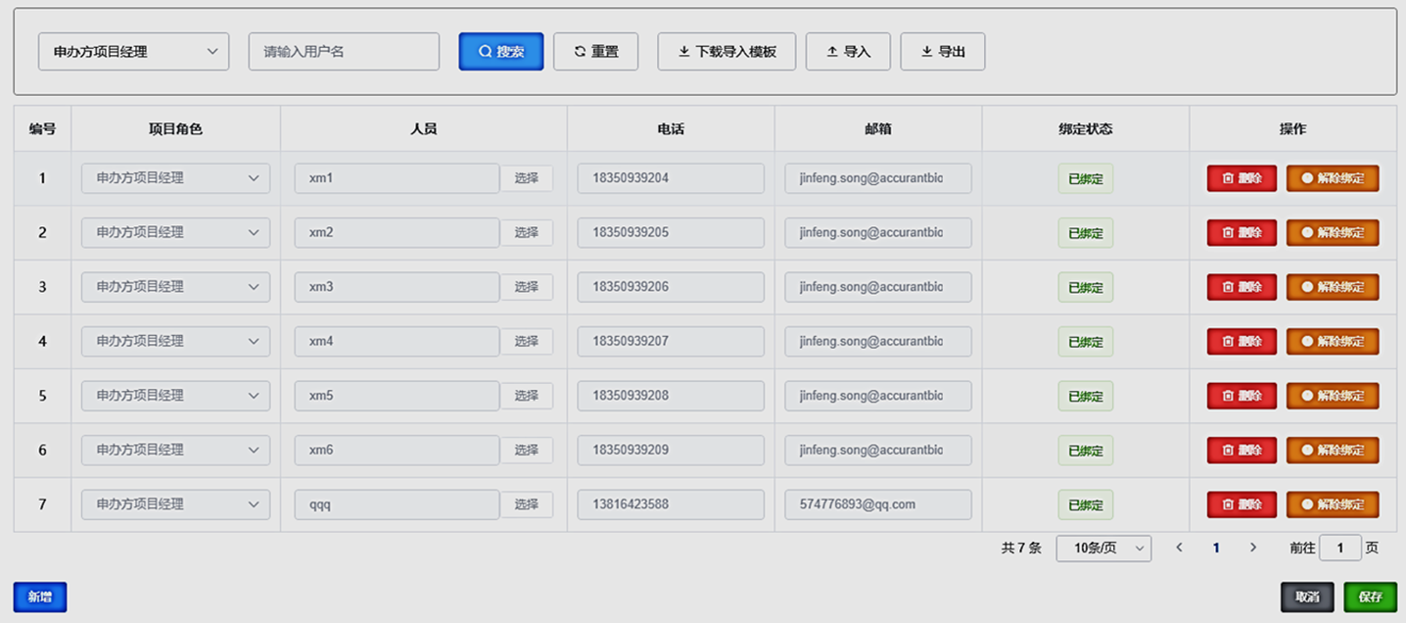Open the 10条/页 page size dropdown
Screen dimensions: 1406x623
1103,549
